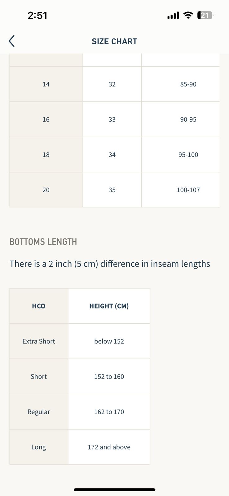Select the size 20 row cell
This screenshot has width=229, height=496.
click(46, 190)
